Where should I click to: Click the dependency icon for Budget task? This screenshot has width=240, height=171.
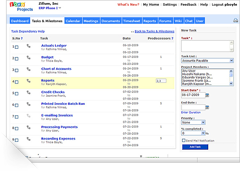pyautogui.click(x=28, y=57)
